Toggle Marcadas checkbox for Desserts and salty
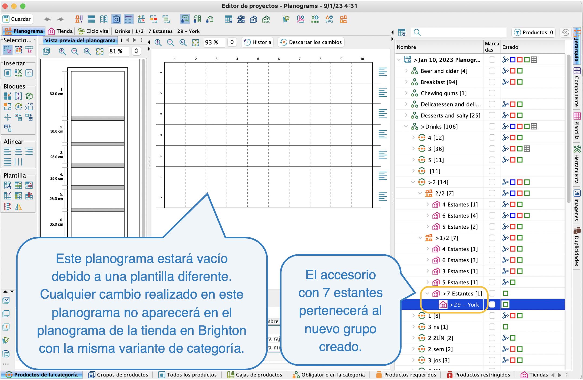The height and width of the screenshot is (380, 583). pos(492,115)
